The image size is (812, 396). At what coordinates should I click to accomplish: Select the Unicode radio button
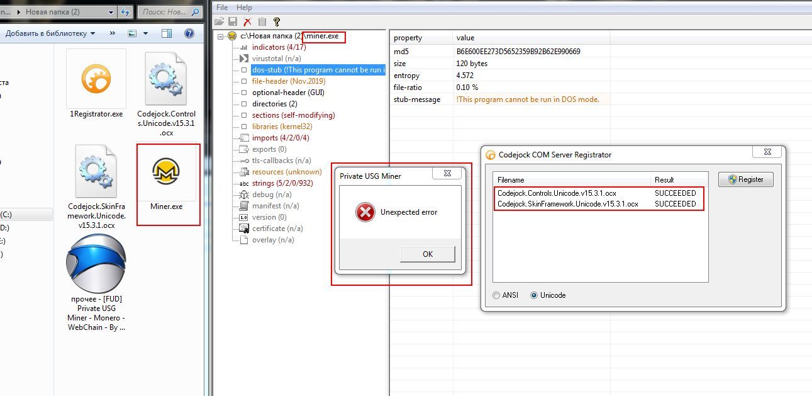535,295
